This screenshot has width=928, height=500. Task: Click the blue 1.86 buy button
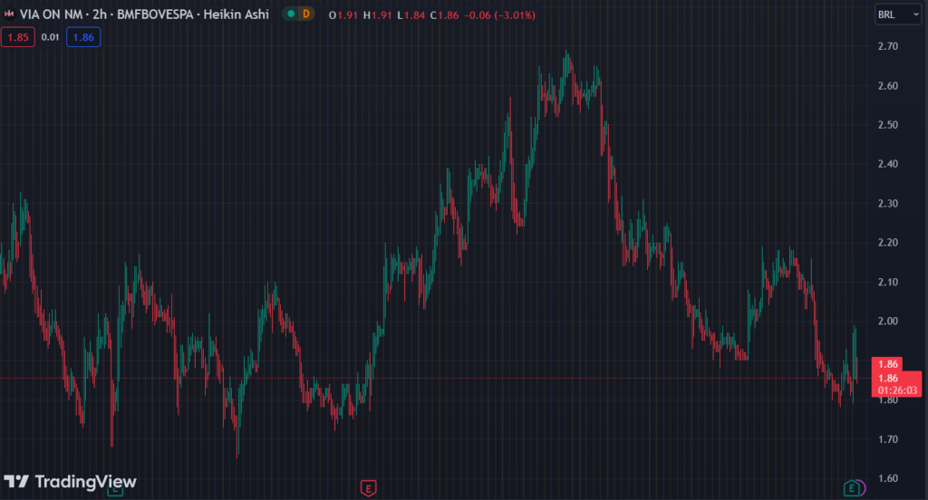(x=83, y=37)
